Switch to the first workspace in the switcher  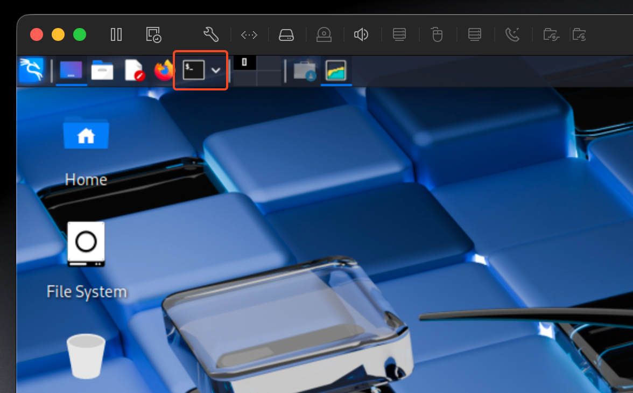pos(244,64)
